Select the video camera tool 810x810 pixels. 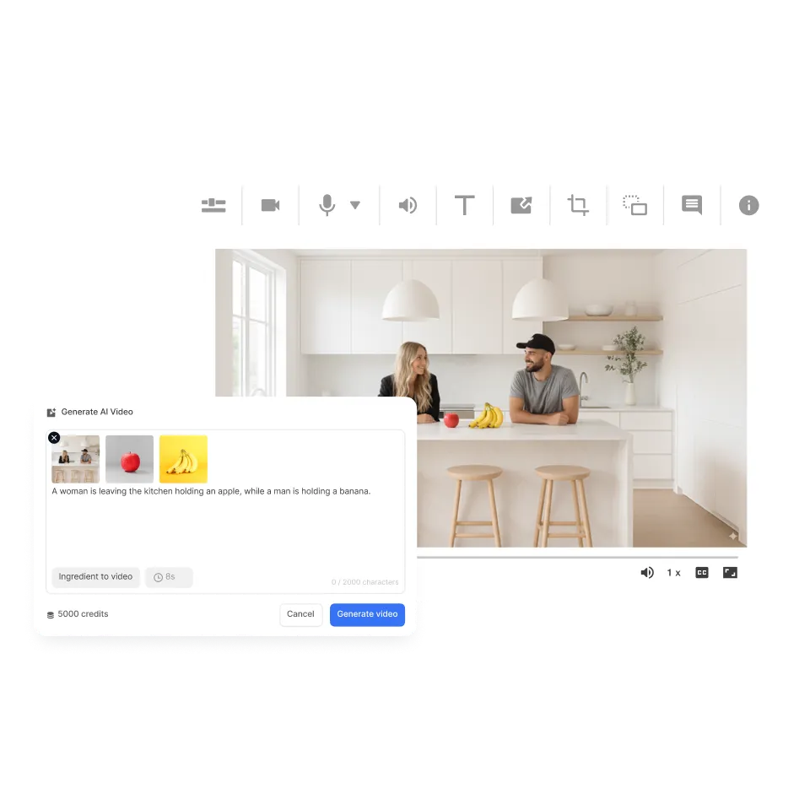270,204
